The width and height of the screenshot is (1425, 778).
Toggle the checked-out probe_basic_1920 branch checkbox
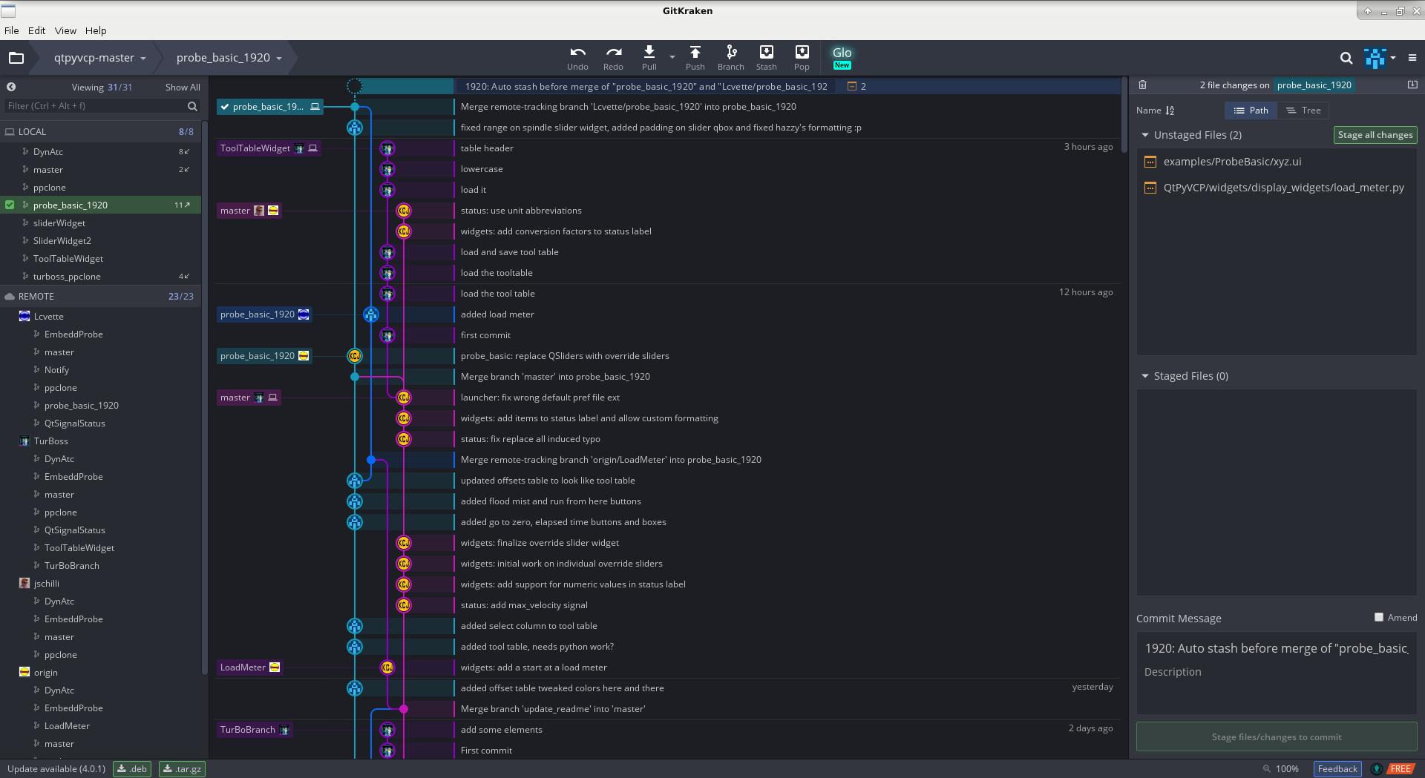pyautogui.click(x=10, y=205)
